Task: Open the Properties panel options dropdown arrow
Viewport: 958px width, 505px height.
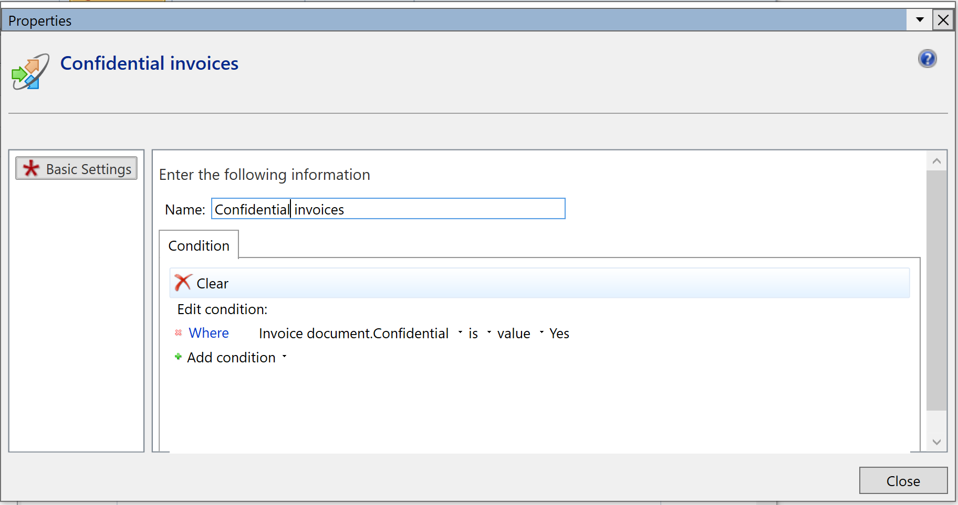Action: 920,20
